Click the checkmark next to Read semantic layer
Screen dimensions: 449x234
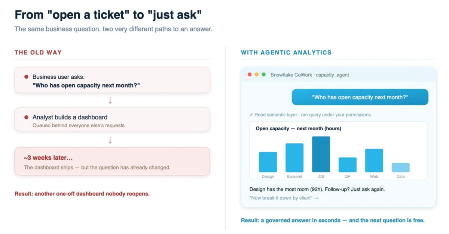click(x=251, y=115)
